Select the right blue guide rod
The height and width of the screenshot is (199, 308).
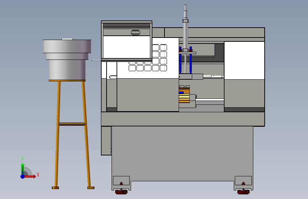[x=190, y=60]
